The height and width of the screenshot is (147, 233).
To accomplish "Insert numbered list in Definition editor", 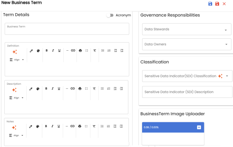I will point(109,50).
